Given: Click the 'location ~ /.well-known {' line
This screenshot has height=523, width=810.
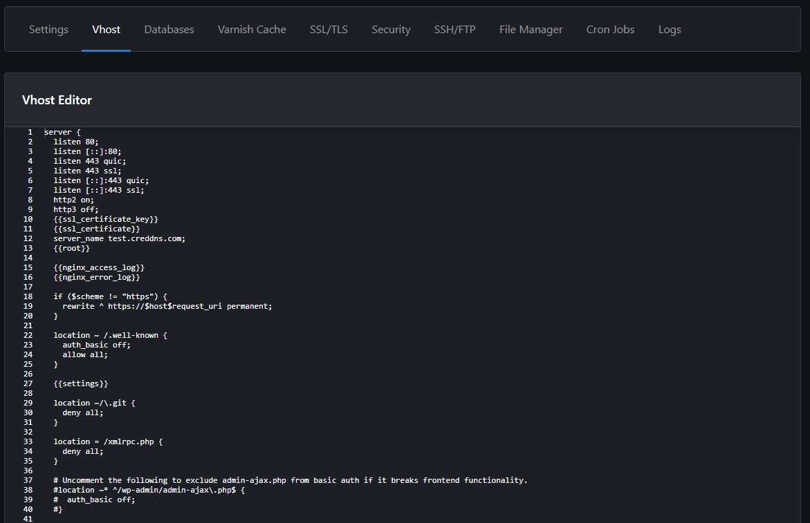Looking at the screenshot, I should [110, 335].
